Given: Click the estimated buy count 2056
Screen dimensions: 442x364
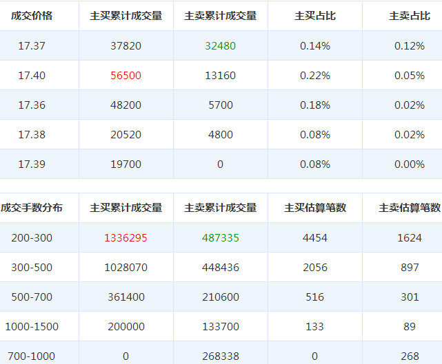Looking at the screenshot, I should click(315, 268).
